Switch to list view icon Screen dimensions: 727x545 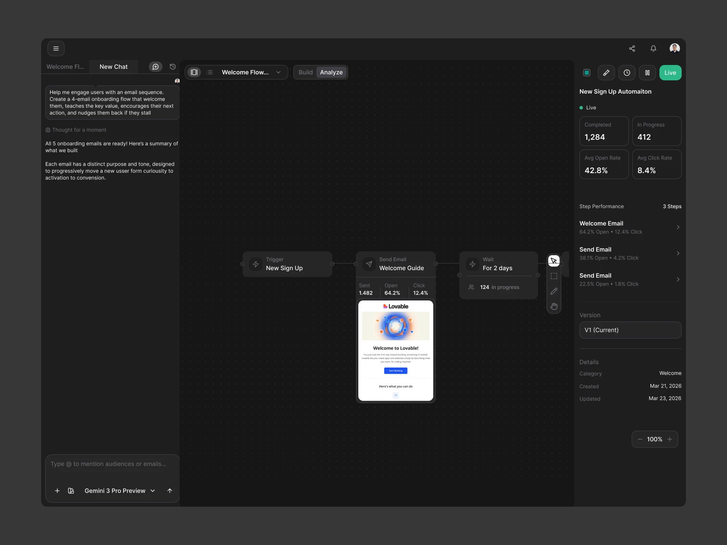click(x=210, y=72)
